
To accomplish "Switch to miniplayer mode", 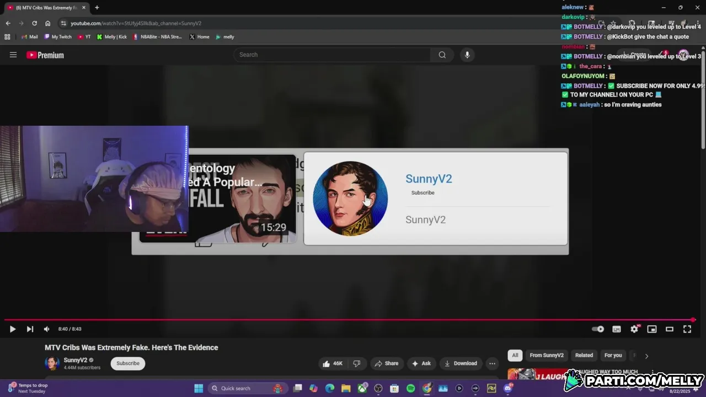I will (652, 329).
